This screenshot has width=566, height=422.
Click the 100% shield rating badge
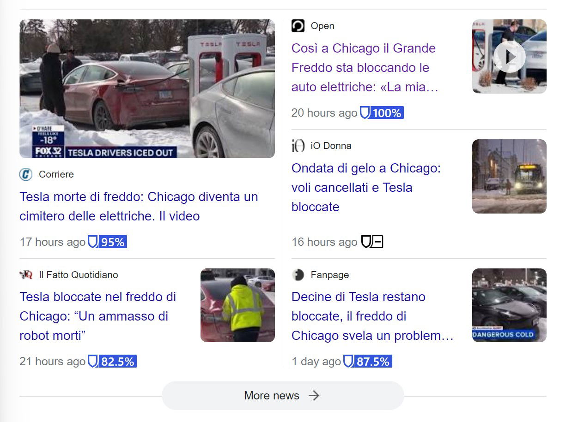(x=382, y=113)
